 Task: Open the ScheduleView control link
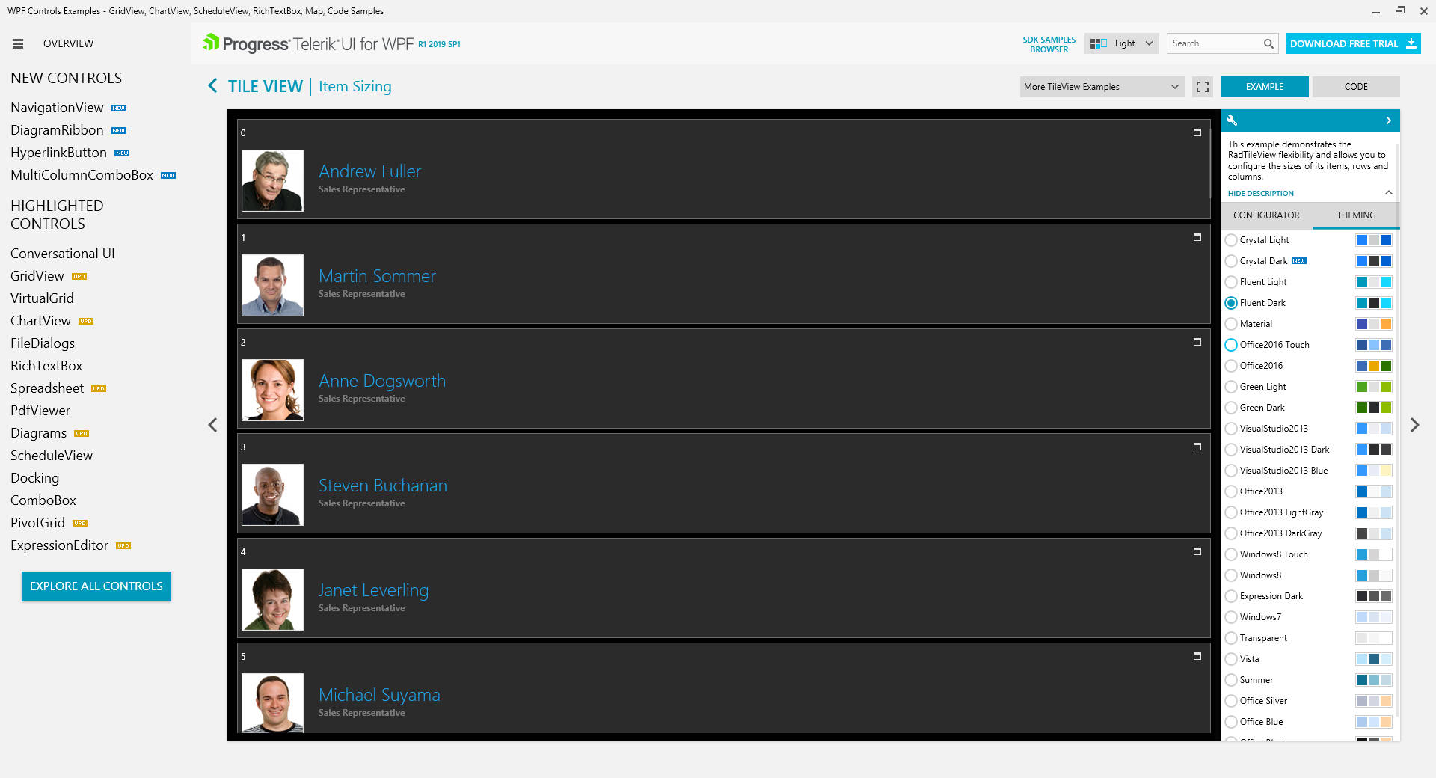(x=52, y=456)
